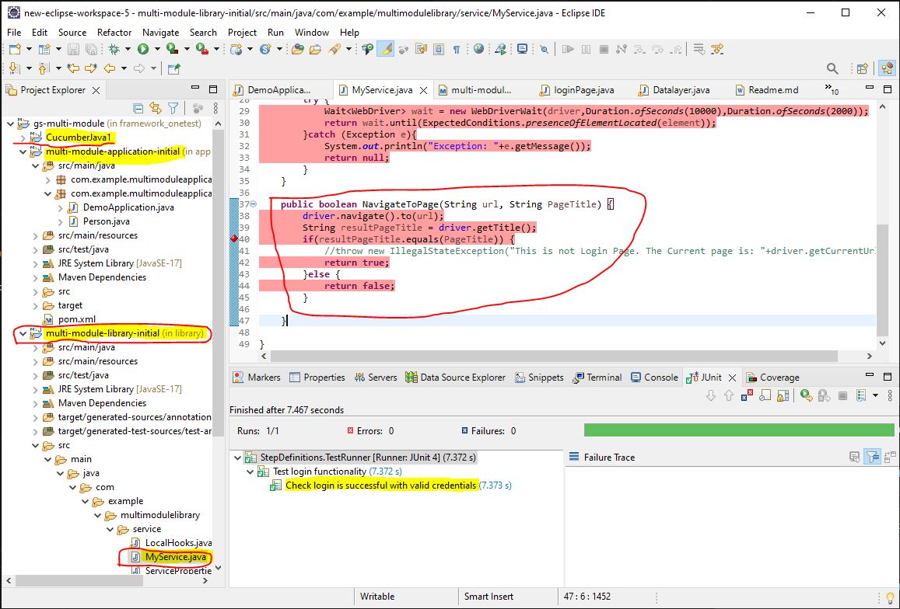Open the Refactor menu
The image size is (900, 609).
pos(114,33)
